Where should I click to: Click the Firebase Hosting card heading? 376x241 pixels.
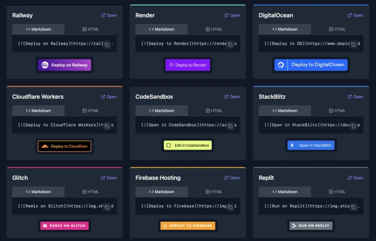158,178
